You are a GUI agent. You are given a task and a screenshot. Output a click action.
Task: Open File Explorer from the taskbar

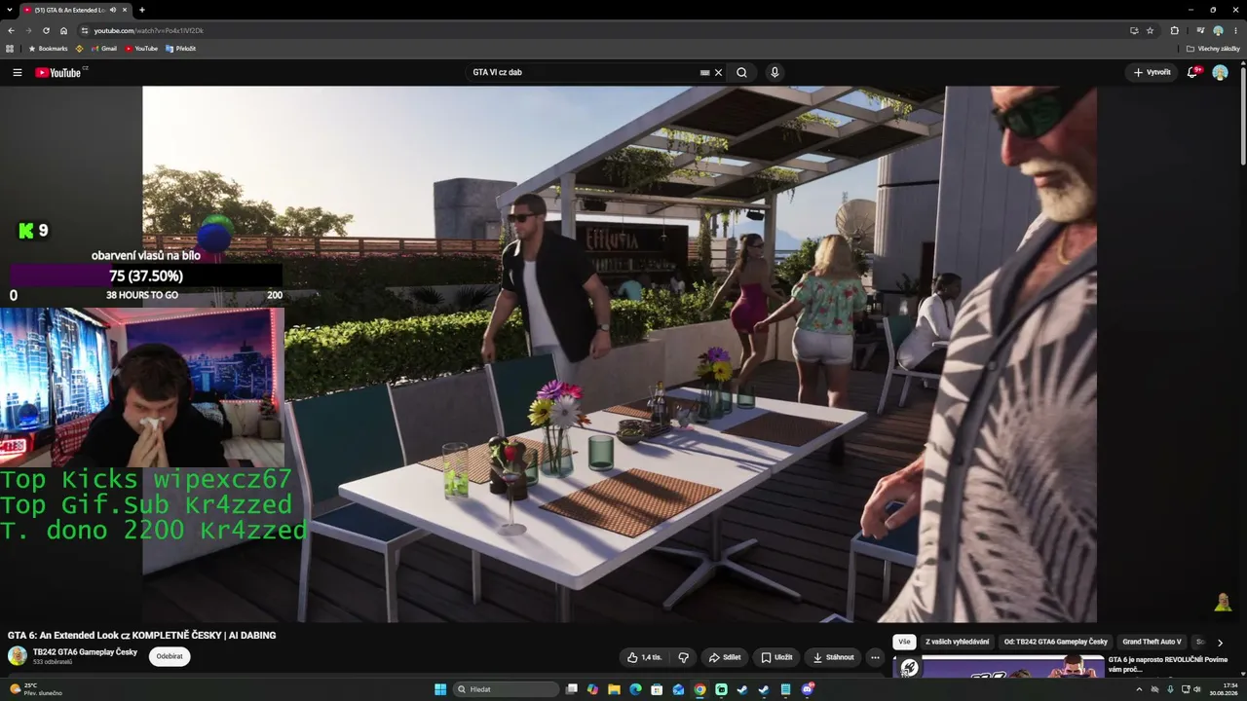(x=614, y=689)
